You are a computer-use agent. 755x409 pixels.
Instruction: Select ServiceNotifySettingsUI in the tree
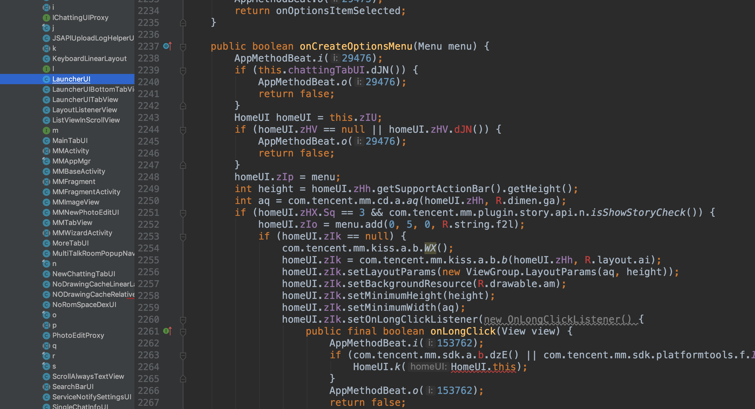pyautogui.click(x=92, y=397)
